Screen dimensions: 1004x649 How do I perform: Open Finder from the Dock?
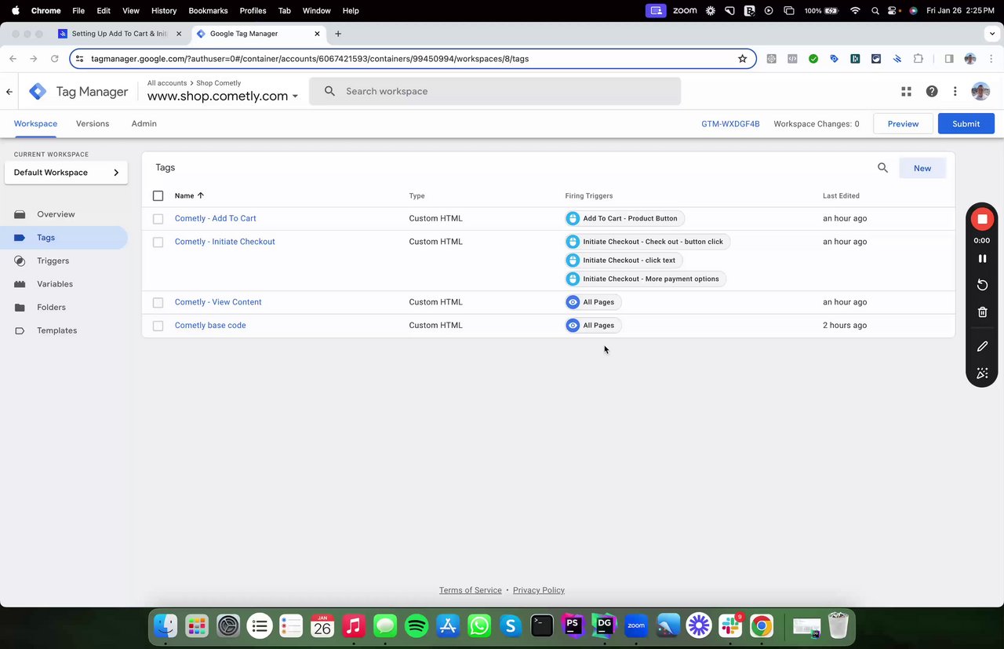(x=166, y=625)
